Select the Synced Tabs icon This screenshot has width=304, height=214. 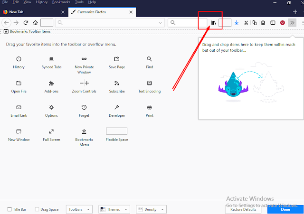[x=51, y=59]
